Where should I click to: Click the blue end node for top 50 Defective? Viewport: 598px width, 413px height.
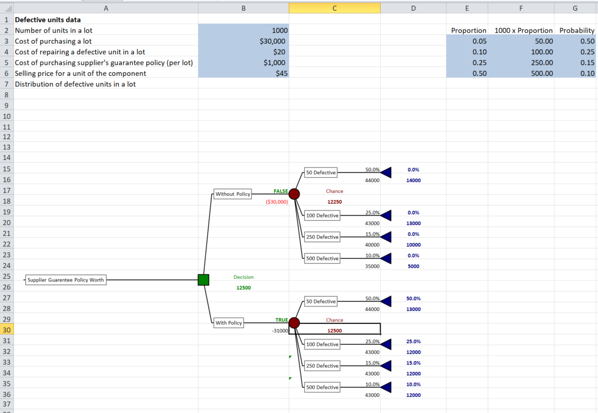(386, 172)
